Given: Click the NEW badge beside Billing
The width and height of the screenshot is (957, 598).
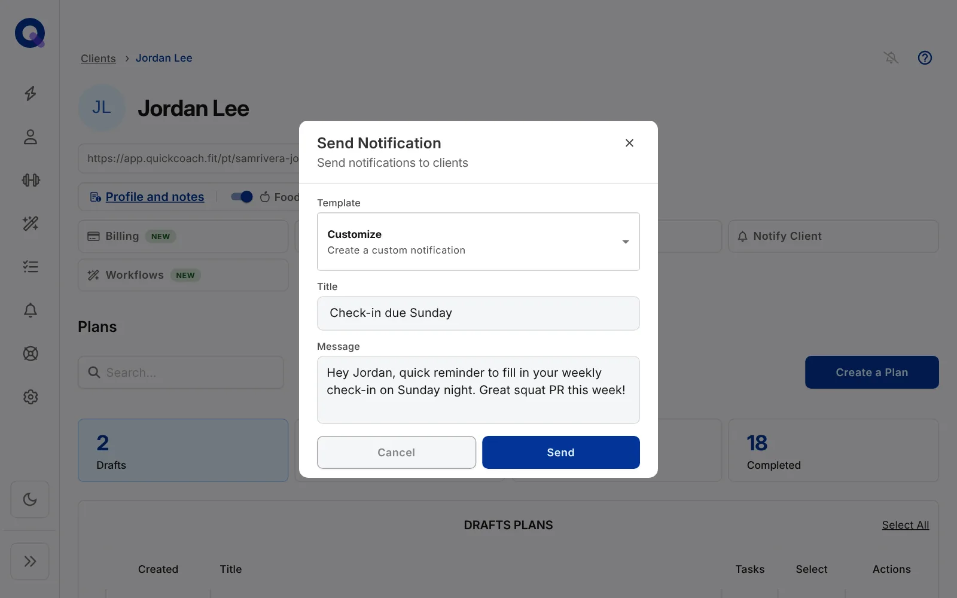Looking at the screenshot, I should point(160,236).
